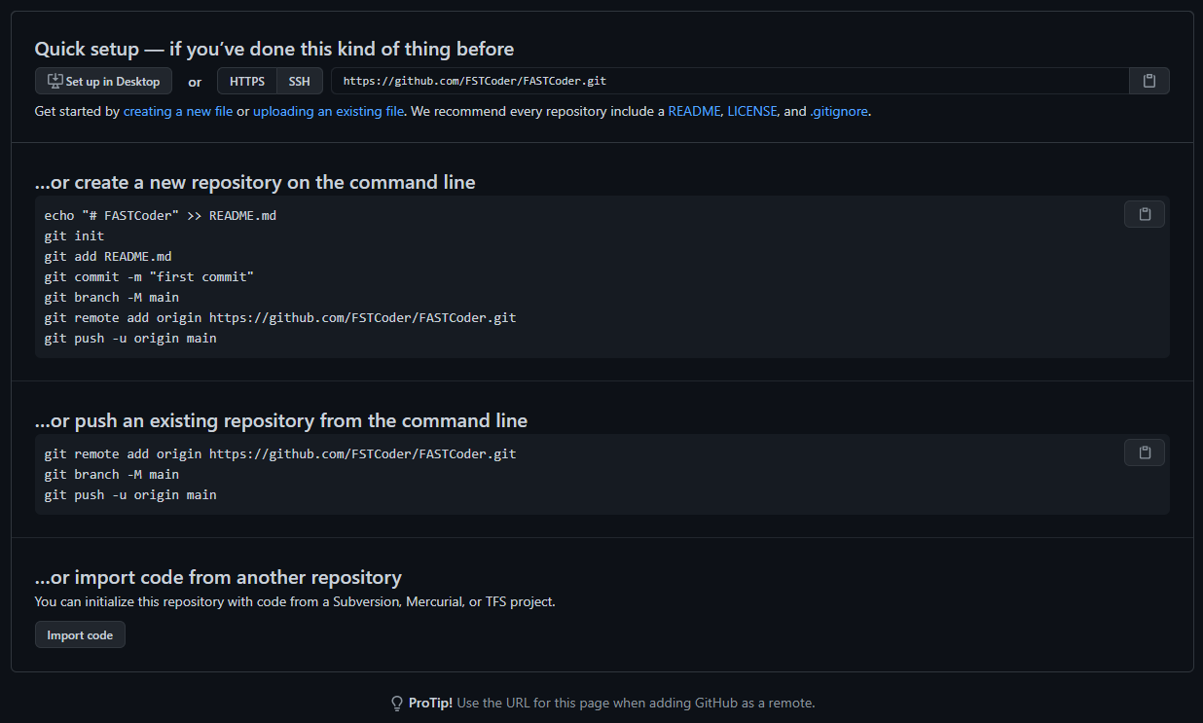Viewport: 1203px width, 723px height.
Task: Copy the repository URL with the clipboard icon
Action: [1149, 81]
